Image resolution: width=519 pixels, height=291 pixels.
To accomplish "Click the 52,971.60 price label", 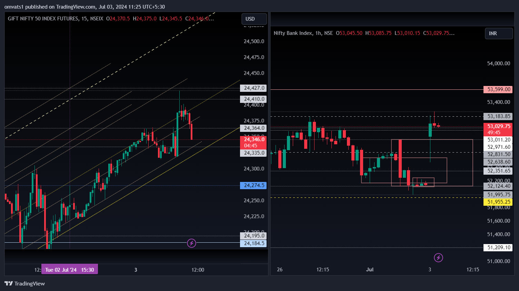I will (498, 147).
